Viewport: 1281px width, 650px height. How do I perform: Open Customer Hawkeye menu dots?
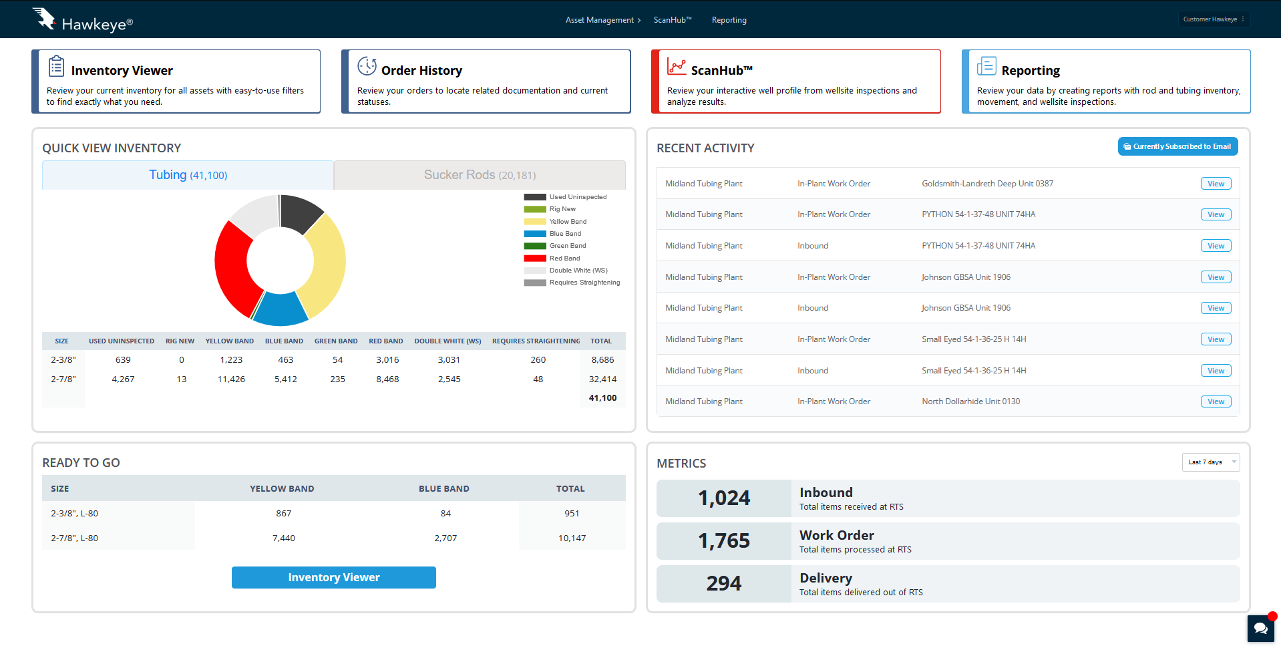(1243, 19)
